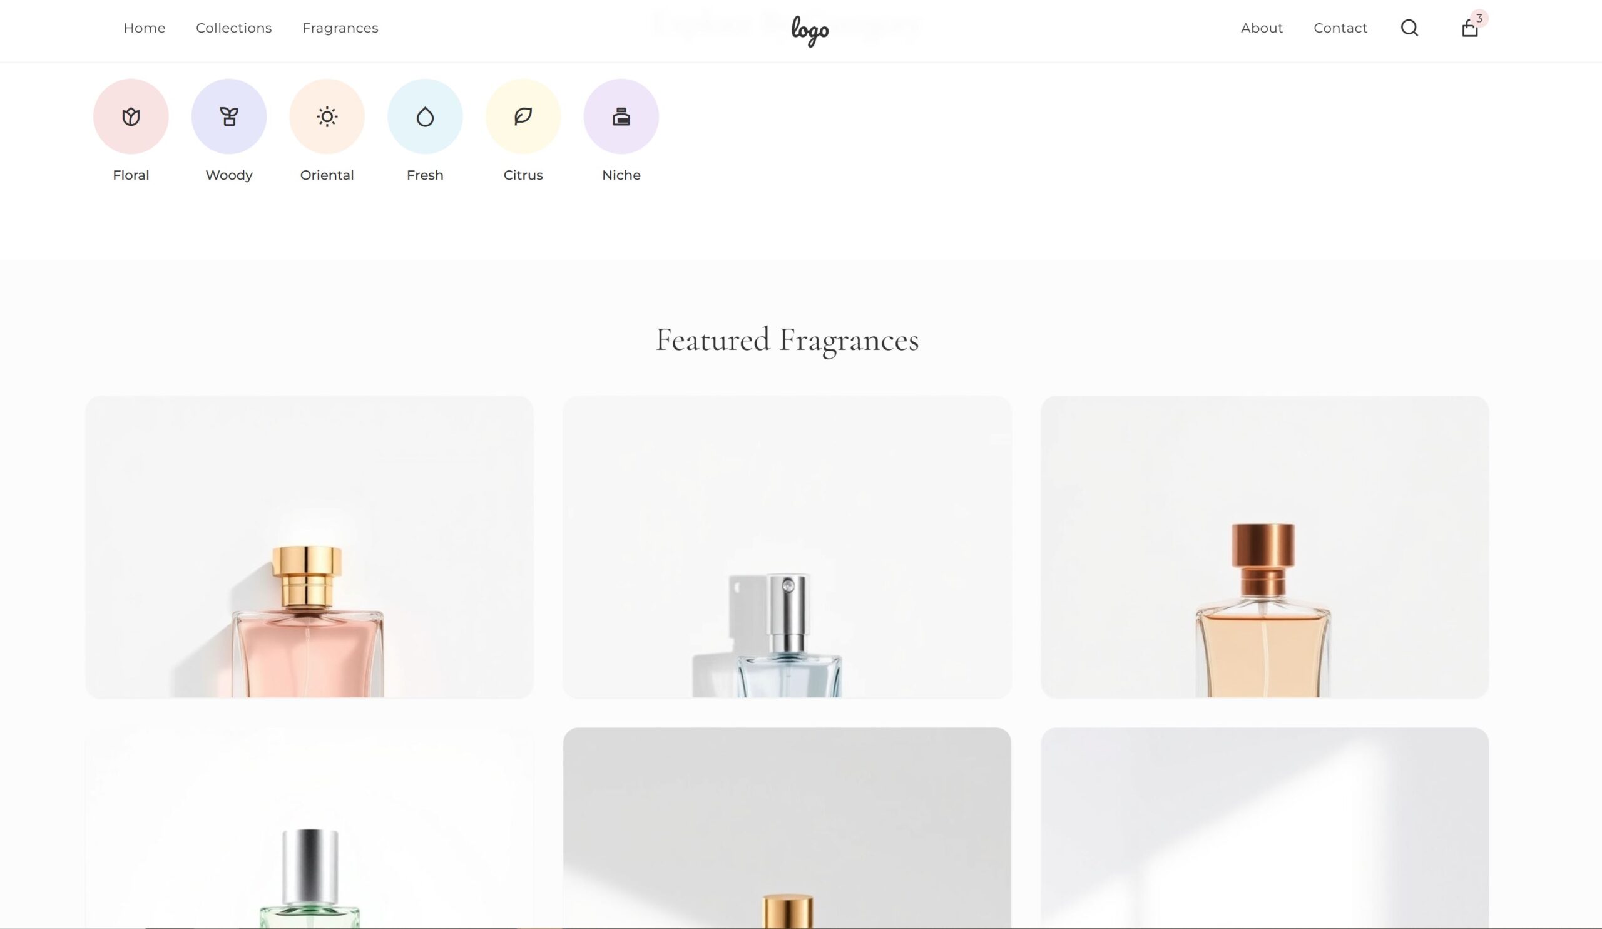This screenshot has width=1602, height=929.
Task: Click the Featured Fragrances heading
Action: pyautogui.click(x=787, y=340)
